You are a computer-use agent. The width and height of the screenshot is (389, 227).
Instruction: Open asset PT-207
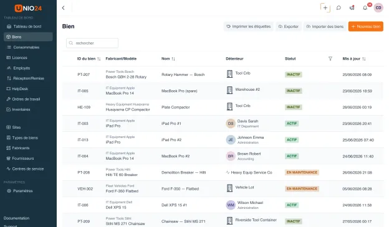[x=84, y=75]
